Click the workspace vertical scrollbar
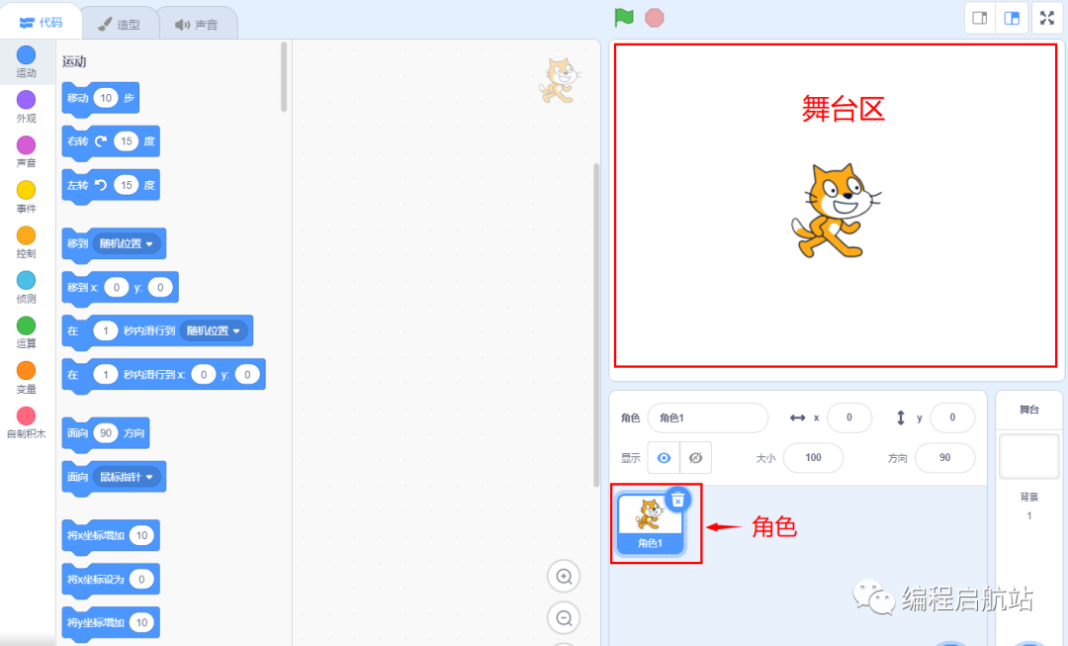1068x646 pixels. [596, 324]
